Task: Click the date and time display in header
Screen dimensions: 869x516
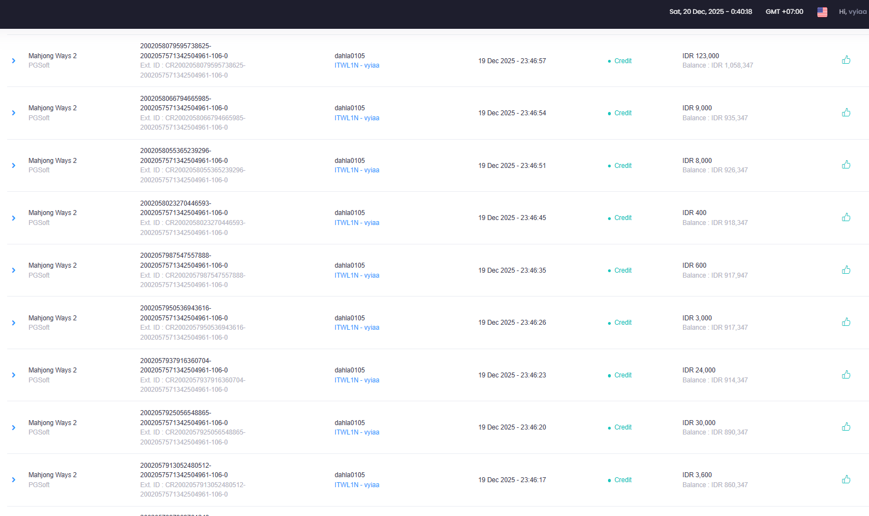Action: pyautogui.click(x=710, y=12)
